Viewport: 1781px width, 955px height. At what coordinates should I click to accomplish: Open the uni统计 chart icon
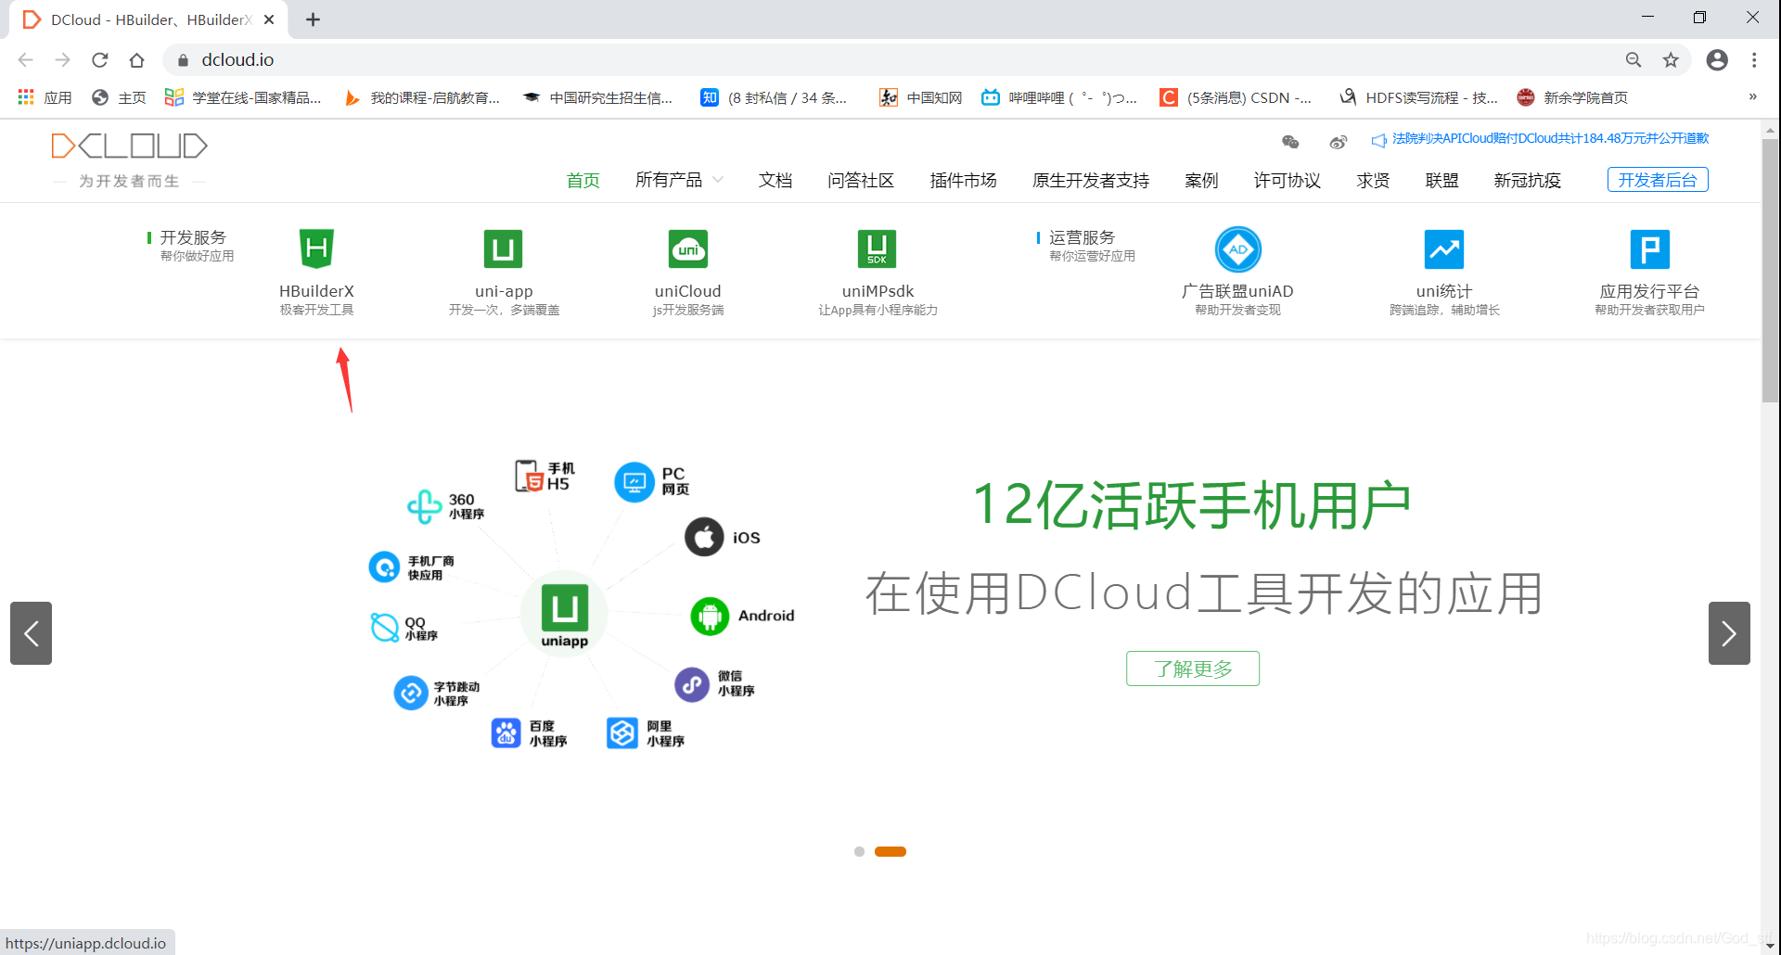point(1444,248)
